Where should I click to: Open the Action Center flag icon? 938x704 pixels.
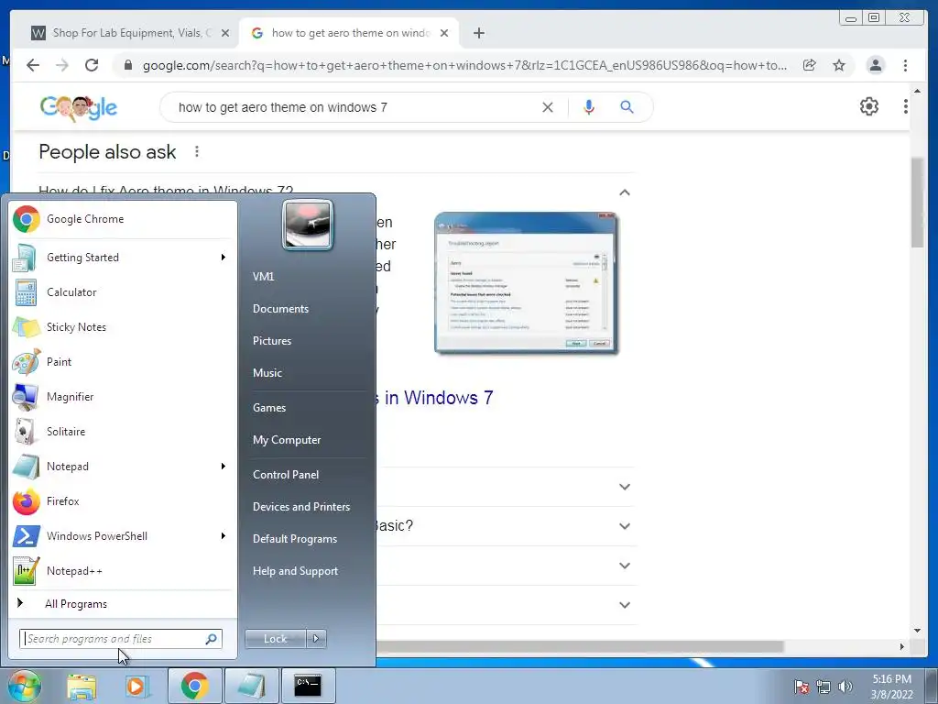pos(802,687)
